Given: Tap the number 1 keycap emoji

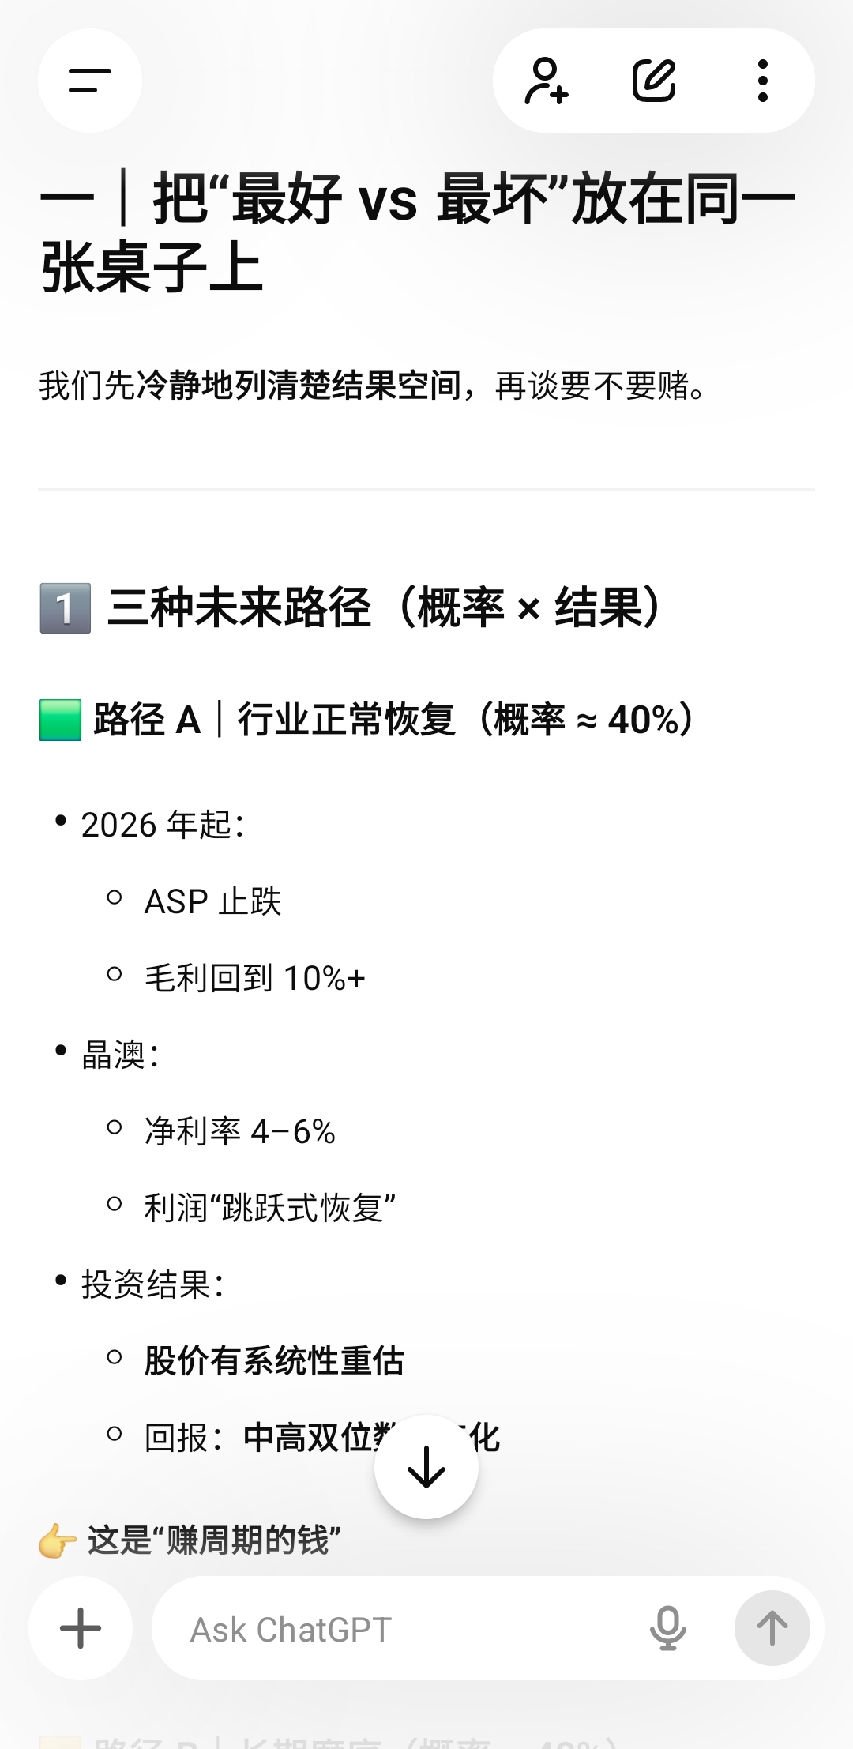Looking at the screenshot, I should click(x=66, y=608).
